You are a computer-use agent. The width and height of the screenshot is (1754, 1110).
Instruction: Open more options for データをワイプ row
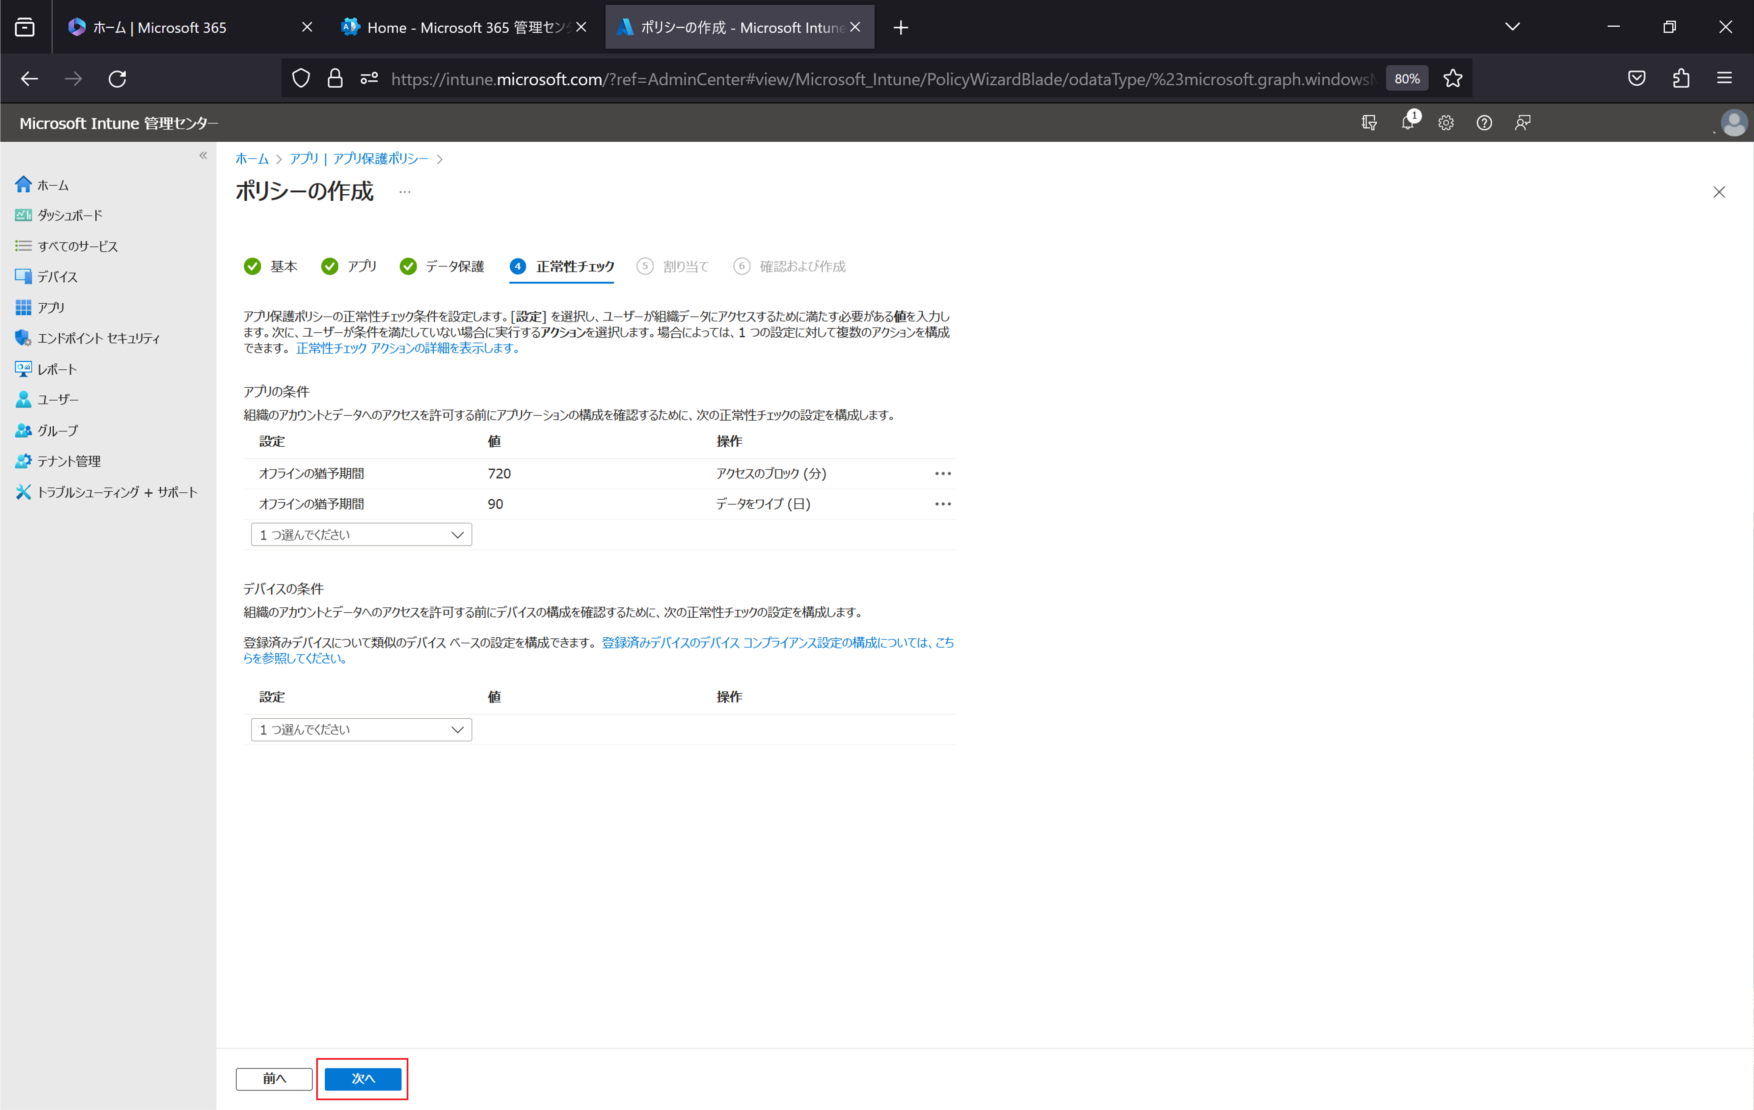(x=943, y=504)
